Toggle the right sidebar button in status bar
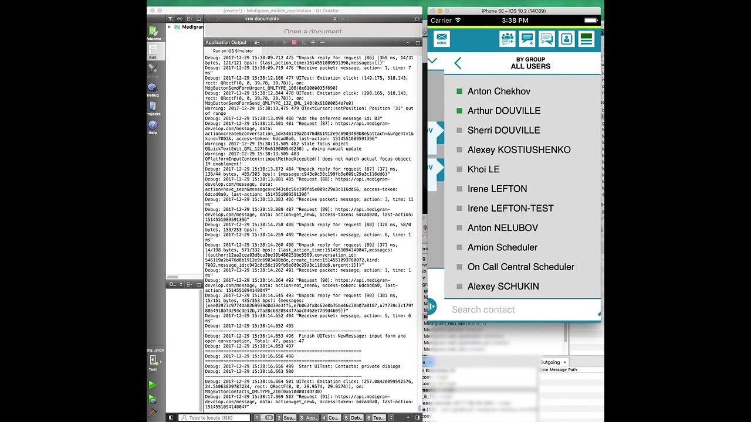The width and height of the screenshot is (751, 422). (417, 417)
